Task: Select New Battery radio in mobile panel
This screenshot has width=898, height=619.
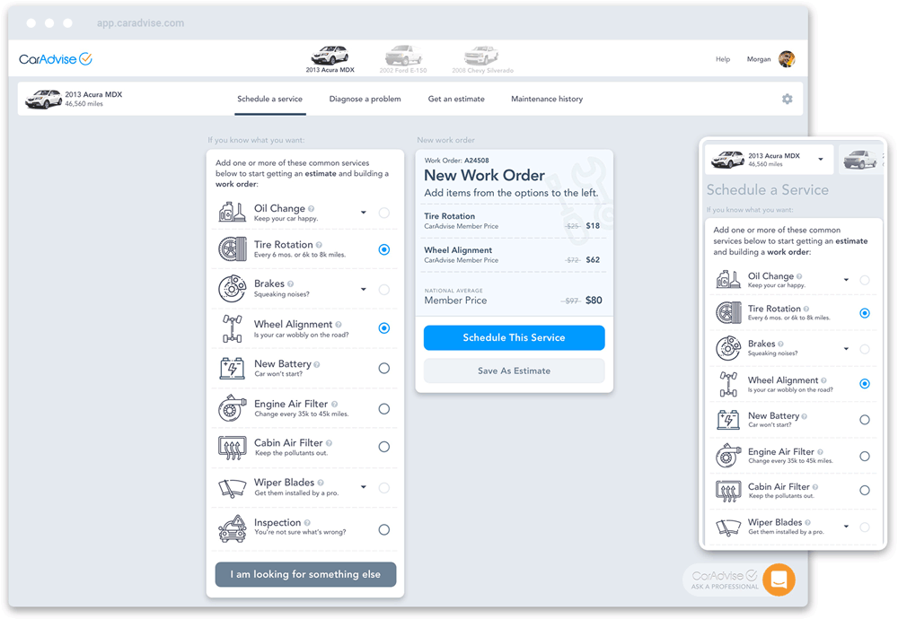Action: 865,420
